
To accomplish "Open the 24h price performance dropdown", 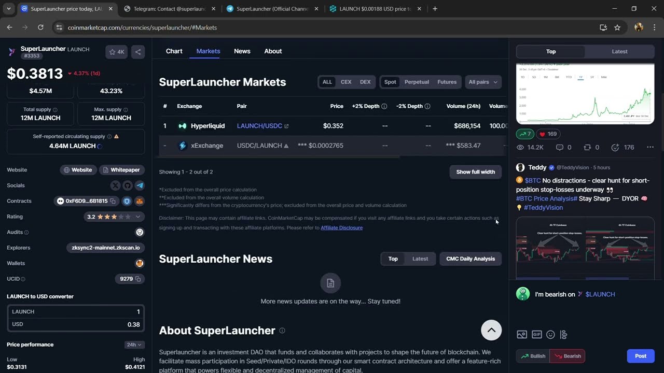I will tap(134, 345).
